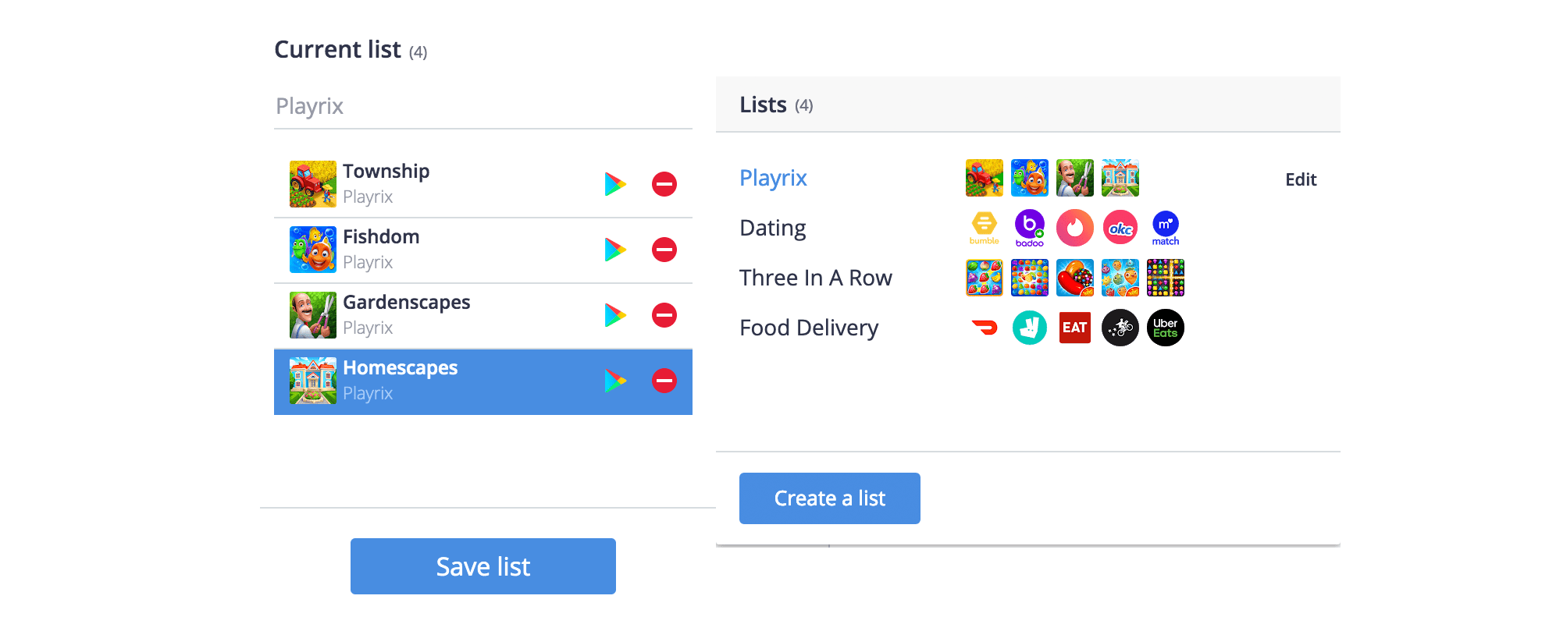1549x624 pixels.
Task: Open the Food Delivery list
Action: [809, 328]
